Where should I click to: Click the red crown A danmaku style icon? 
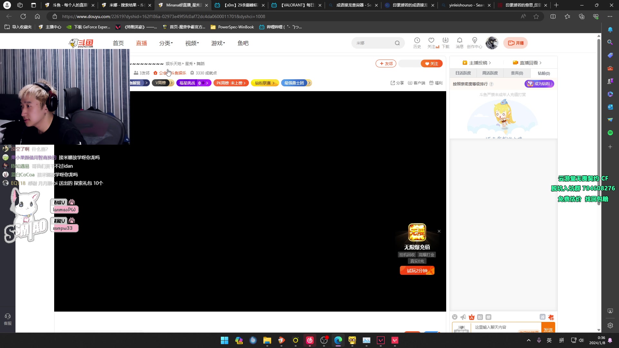(472, 317)
